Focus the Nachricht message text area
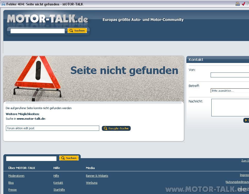 230,108
